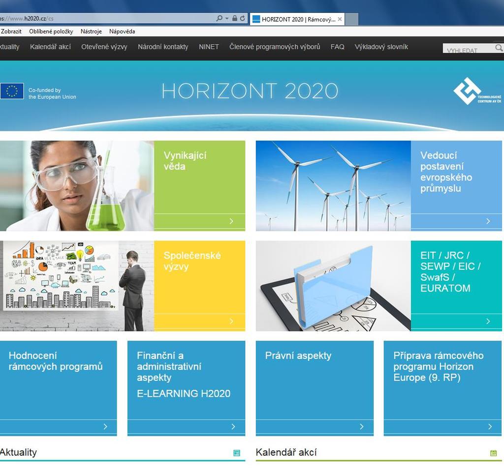The image size is (504, 469).
Task: Open Členové programových výborů link
Action: click(275, 47)
